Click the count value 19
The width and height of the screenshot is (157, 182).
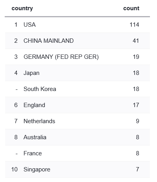coord(136,57)
